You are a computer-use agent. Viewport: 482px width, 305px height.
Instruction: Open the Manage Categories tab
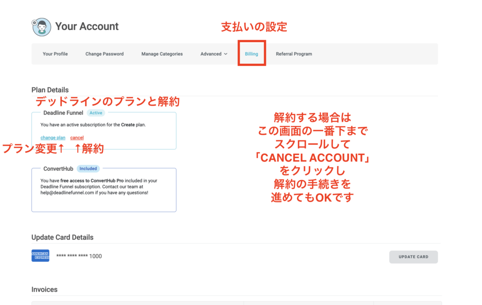(x=162, y=54)
